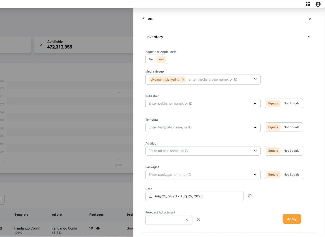Click the Forecast Adjustment percent field
Screen dimensions: 325x237
166,220
